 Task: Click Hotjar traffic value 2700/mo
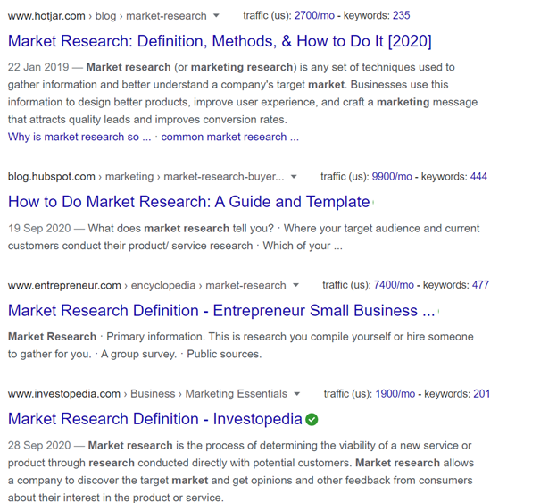pos(314,16)
